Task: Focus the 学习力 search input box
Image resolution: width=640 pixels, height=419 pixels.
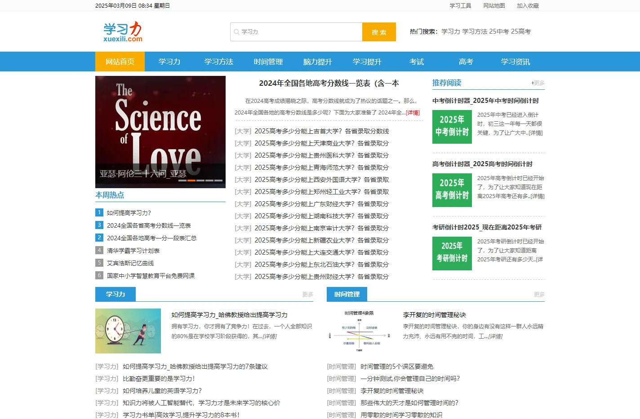Action: [x=297, y=32]
